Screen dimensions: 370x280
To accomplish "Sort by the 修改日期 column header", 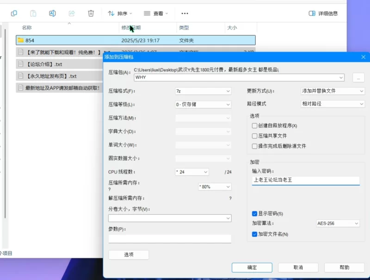I will (x=131, y=28).
